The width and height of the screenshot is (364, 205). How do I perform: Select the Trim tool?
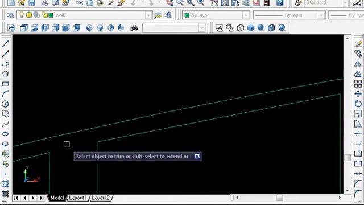pyautogui.click(x=358, y=134)
